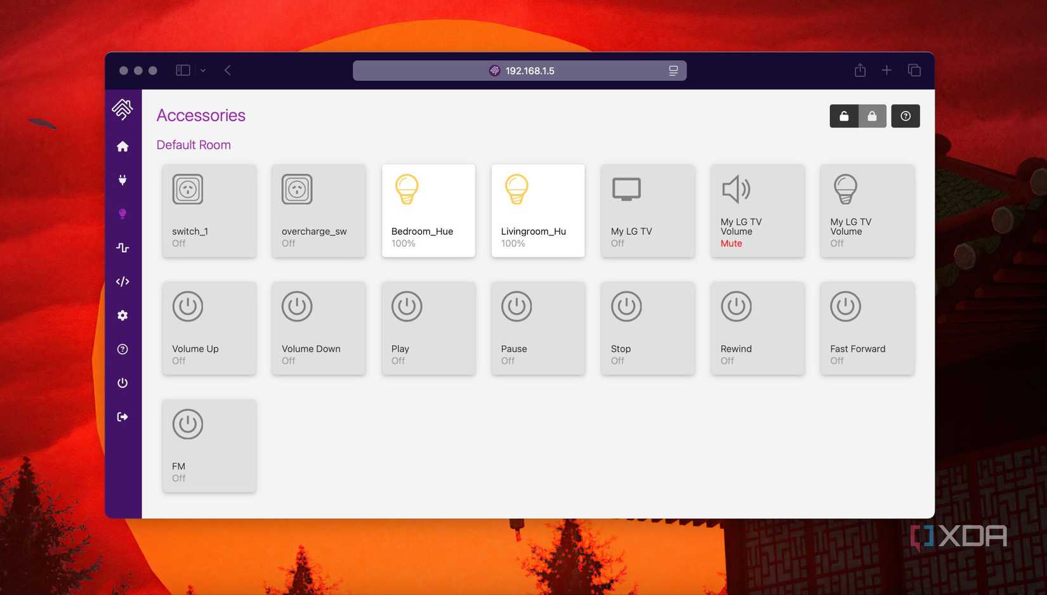Click the 192.168.1.5 address bar
This screenshot has width=1047, height=595.
coord(520,70)
